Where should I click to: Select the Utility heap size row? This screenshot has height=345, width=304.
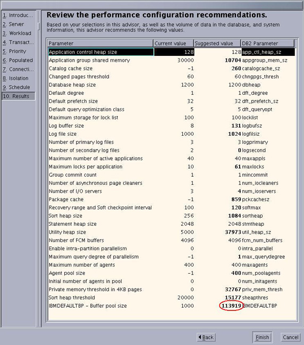(x=172, y=232)
